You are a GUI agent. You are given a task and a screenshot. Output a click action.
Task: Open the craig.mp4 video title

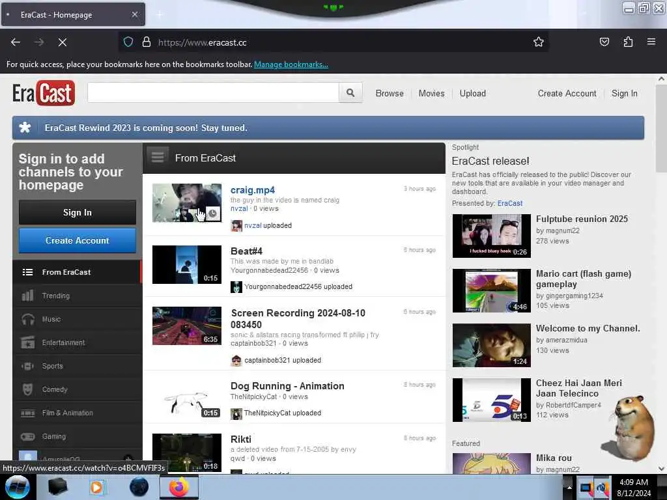(252, 189)
